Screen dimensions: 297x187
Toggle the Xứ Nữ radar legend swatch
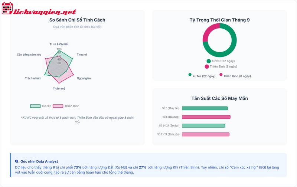tap(35, 106)
